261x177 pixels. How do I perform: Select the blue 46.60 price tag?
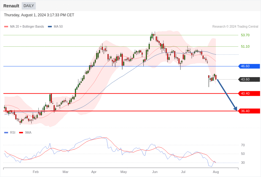(249, 66)
